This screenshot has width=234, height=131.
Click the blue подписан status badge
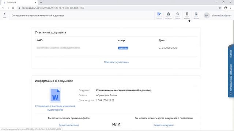tap(123, 48)
